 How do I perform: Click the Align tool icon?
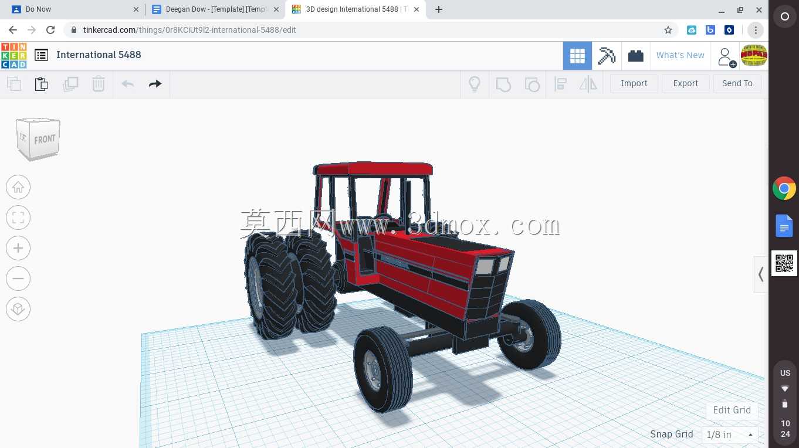(x=560, y=84)
